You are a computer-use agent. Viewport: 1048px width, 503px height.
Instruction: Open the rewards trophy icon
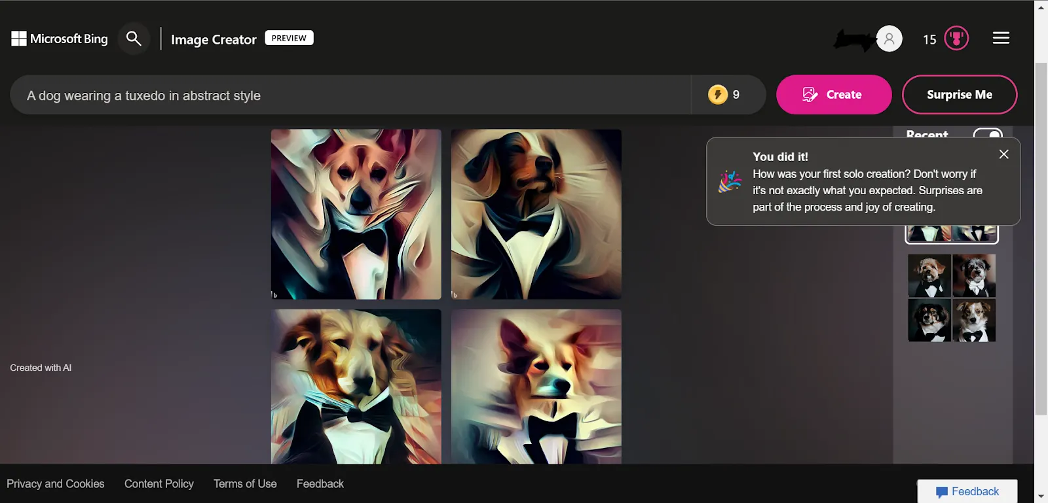pyautogui.click(x=956, y=39)
